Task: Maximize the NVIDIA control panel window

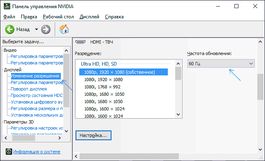Action: point(236,7)
